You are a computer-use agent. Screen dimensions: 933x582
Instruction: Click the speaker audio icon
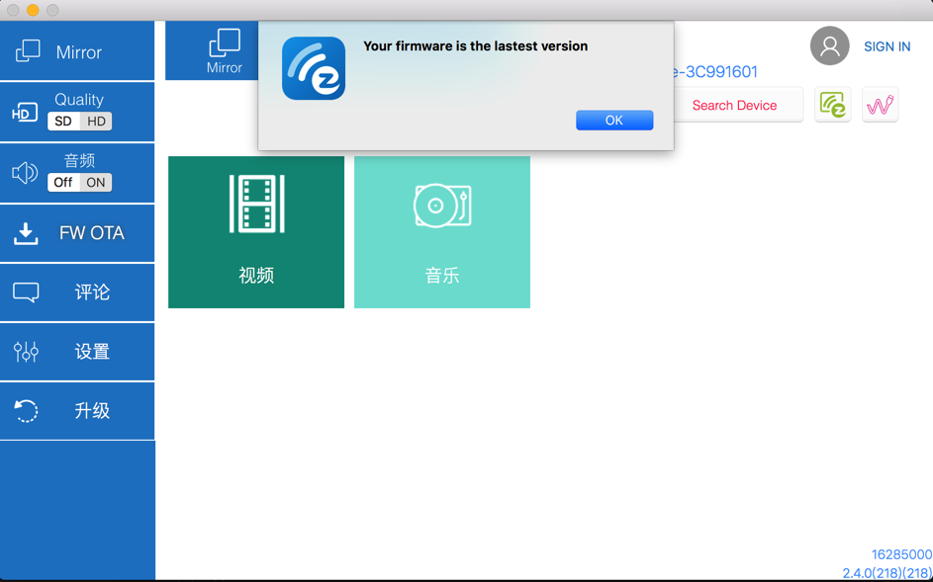[x=25, y=173]
